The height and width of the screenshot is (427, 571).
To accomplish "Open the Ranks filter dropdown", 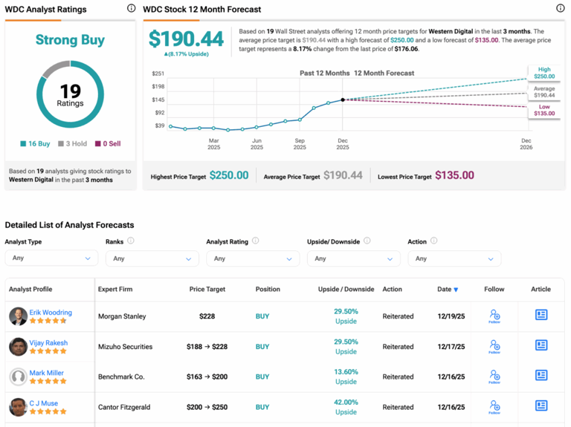I will click(152, 258).
